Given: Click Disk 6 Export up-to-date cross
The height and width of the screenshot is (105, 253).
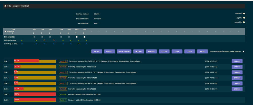Looking at the screenshot, I should pos(71,44).
